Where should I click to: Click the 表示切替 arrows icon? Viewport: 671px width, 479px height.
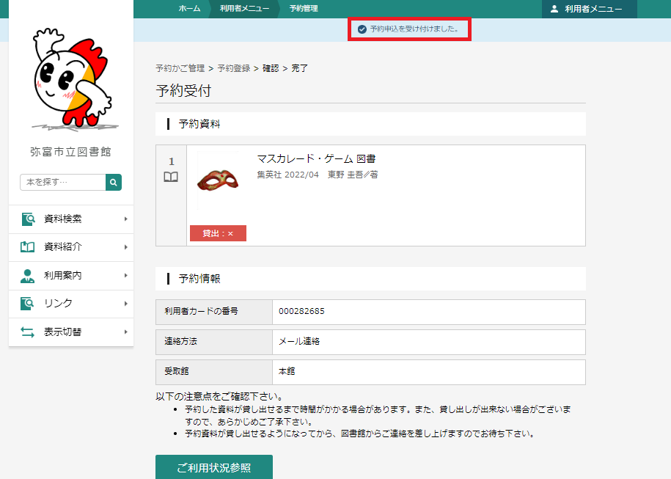point(28,332)
